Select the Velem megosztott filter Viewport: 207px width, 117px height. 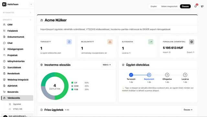pos(169,6)
